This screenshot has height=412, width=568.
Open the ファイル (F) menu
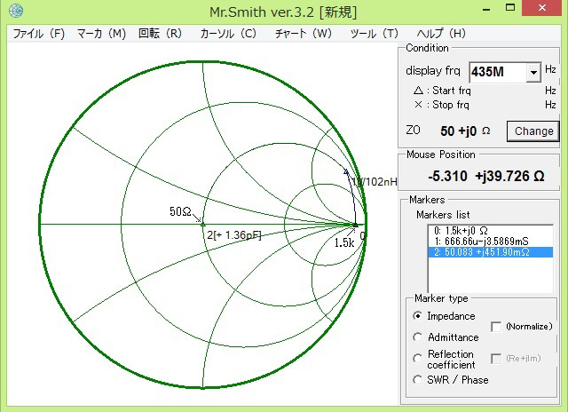tap(39, 34)
